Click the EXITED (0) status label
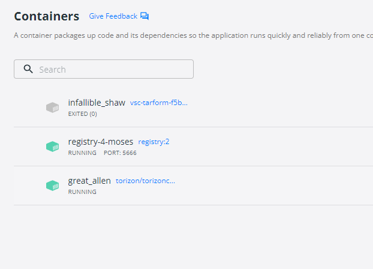373x269 pixels. (x=82, y=114)
